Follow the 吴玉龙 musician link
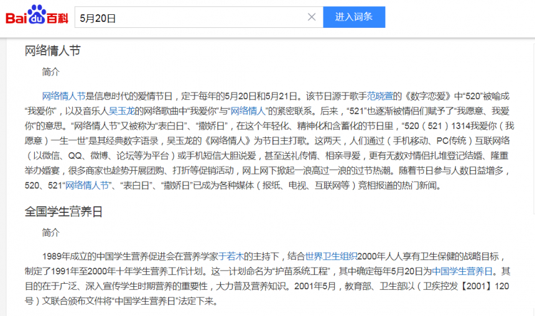Image resolution: width=535 pixels, height=316 pixels. tap(121, 111)
